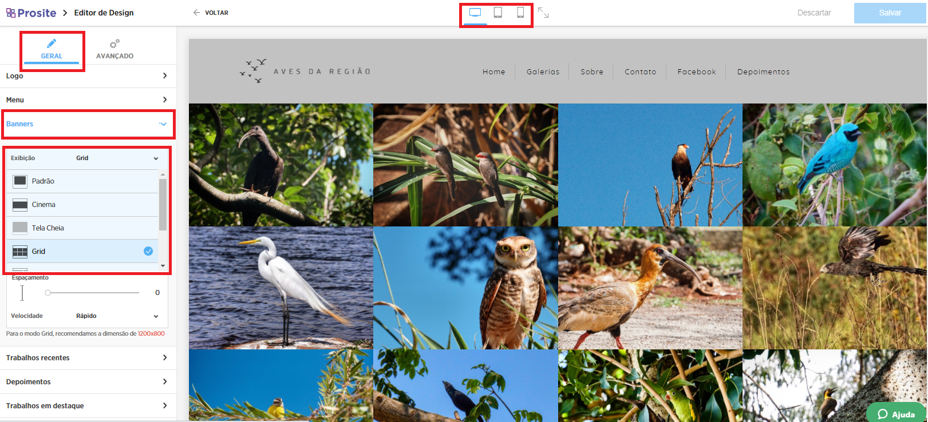The image size is (928, 422).
Task: Click the burrowing owl photo
Action: [465, 288]
